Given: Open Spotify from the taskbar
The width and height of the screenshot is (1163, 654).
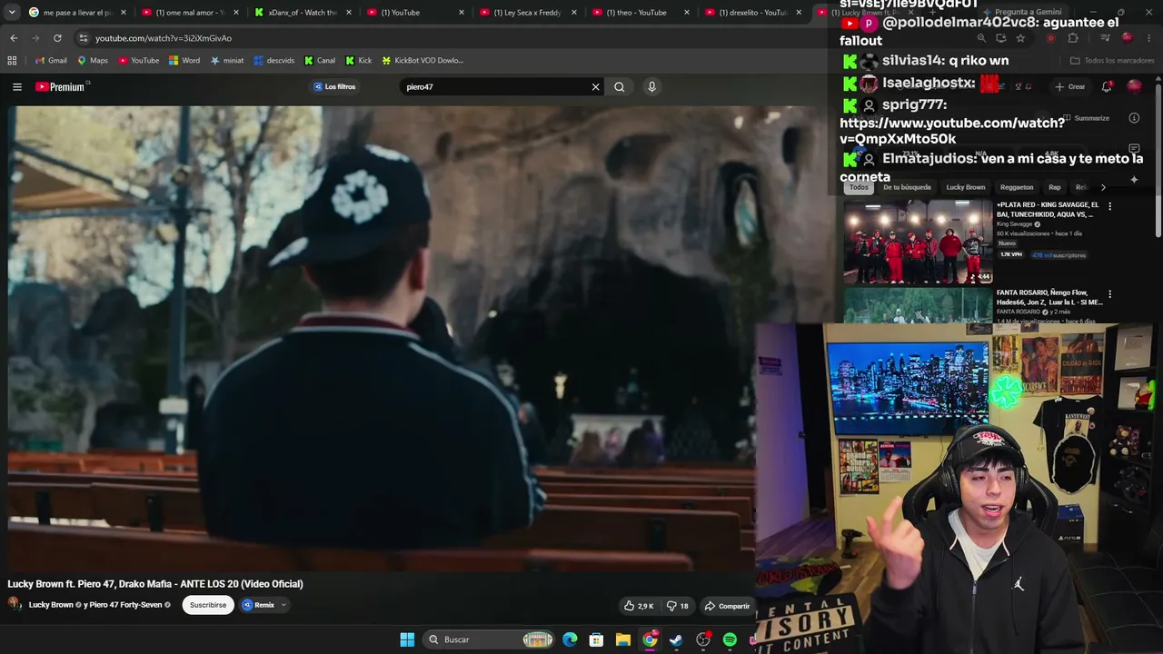Looking at the screenshot, I should 730,639.
